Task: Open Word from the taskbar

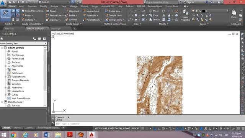Action: click(47, 135)
